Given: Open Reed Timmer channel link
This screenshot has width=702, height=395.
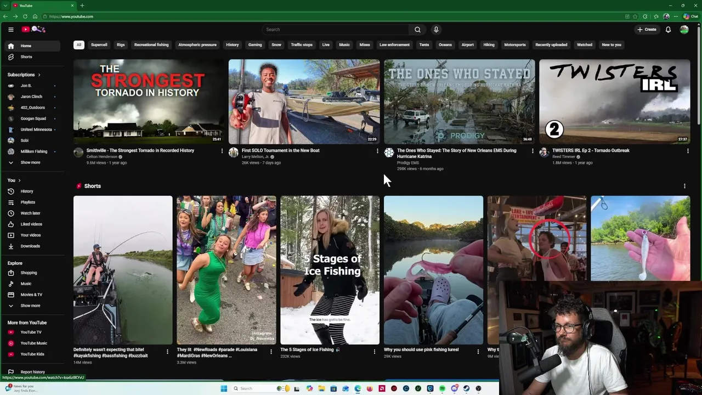Looking at the screenshot, I should tap(564, 157).
